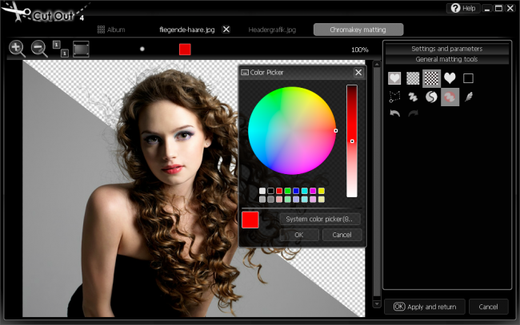Screen dimensions: 520x325
Task: Switch to the fliegende-haare.jpg tab
Action: [x=186, y=30]
